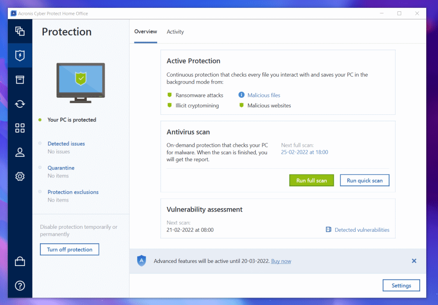Image resolution: width=438 pixels, height=305 pixels.
Task: Click the Acronis app icon in title bar
Action: tap(13, 14)
